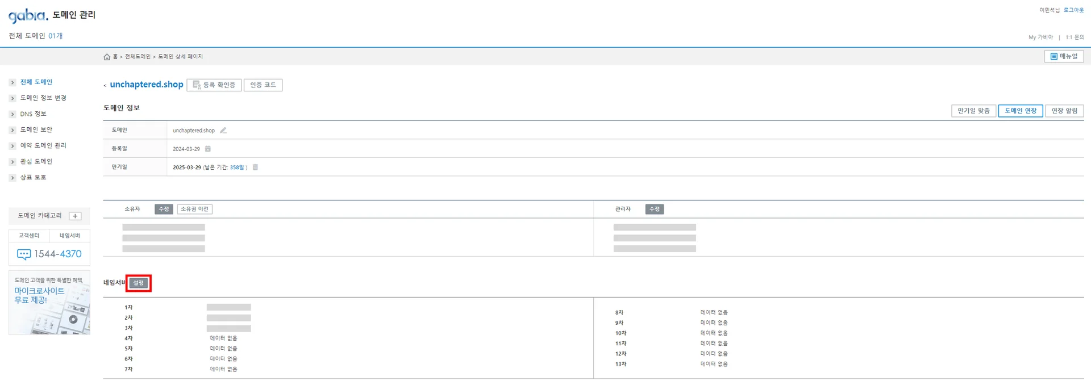Click the 2025-03-29 expiry date text
The width and height of the screenshot is (1091, 385).
click(x=187, y=168)
